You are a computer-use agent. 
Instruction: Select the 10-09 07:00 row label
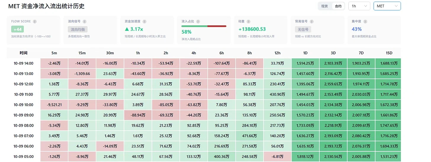pos(24,136)
